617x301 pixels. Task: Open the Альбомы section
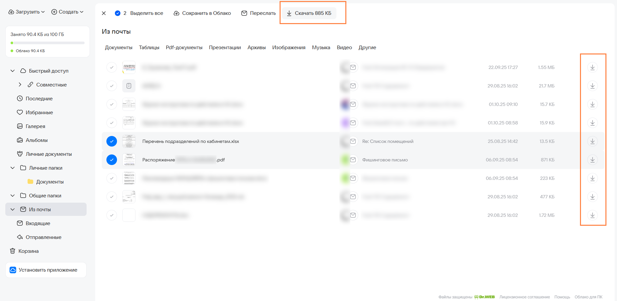36,140
